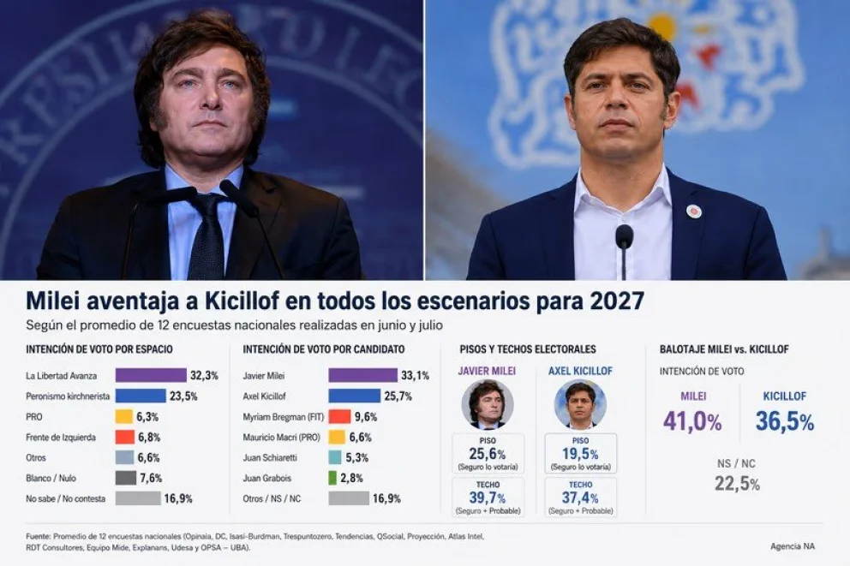Click the Kicillof PISO 19,5% box

pyautogui.click(x=581, y=453)
